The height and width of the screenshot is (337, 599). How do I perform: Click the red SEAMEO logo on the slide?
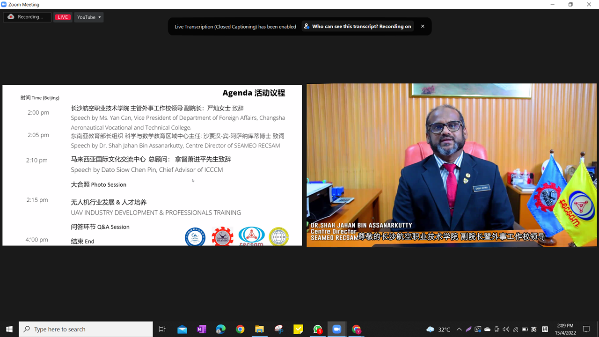coord(222,236)
